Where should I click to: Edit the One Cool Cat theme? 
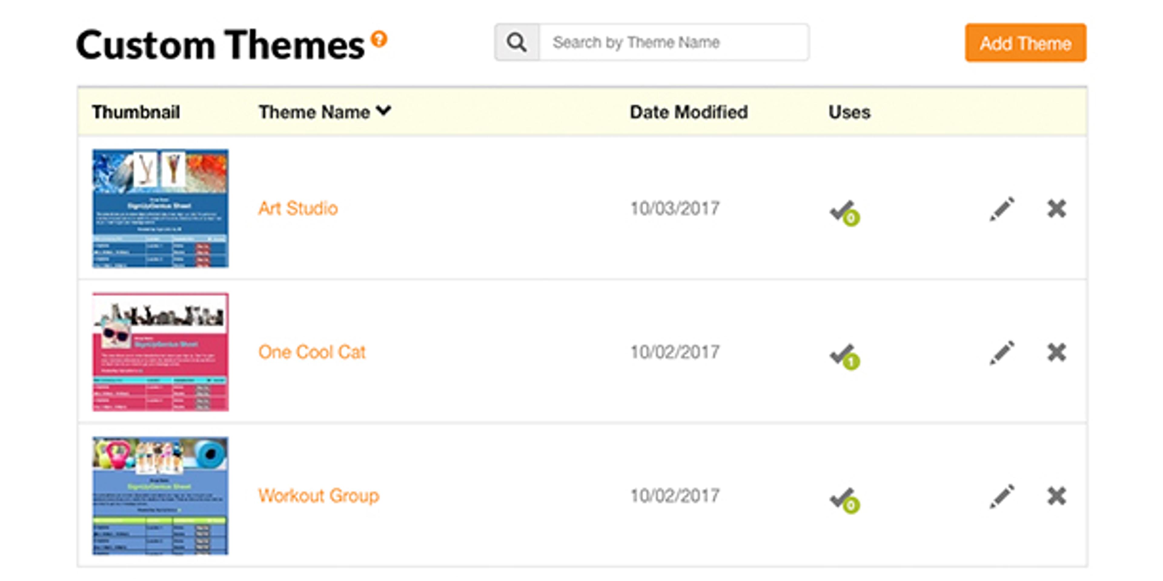(x=1002, y=352)
